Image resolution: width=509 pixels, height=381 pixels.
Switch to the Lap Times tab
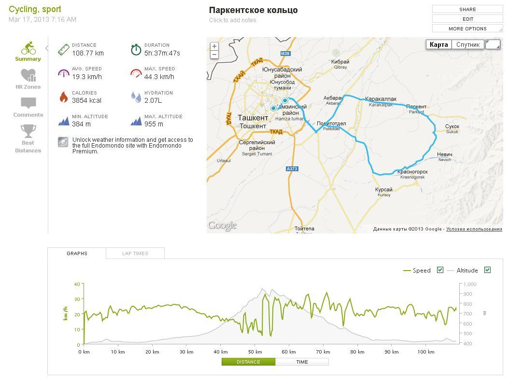[x=135, y=253]
